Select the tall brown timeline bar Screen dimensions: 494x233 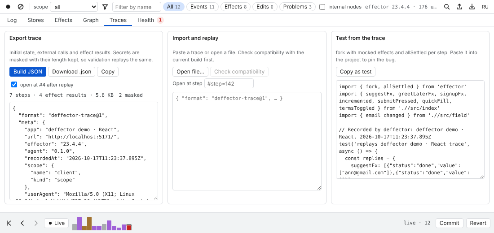89,224
